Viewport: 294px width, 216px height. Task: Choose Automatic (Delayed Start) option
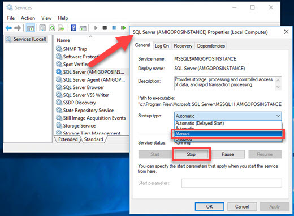click(x=228, y=124)
